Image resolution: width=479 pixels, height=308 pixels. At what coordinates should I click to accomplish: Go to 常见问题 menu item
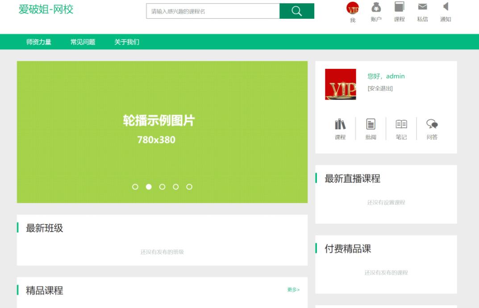click(83, 42)
